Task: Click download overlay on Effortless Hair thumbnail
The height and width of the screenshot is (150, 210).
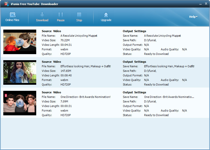Action: tap(20, 73)
